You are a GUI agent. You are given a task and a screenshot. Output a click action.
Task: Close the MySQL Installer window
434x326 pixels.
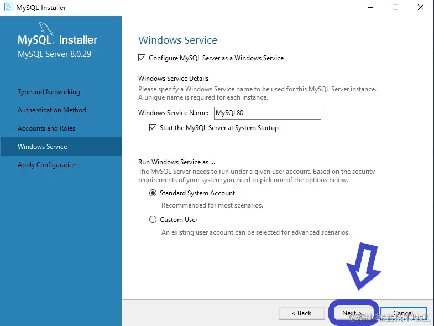pyautogui.click(x=421, y=8)
